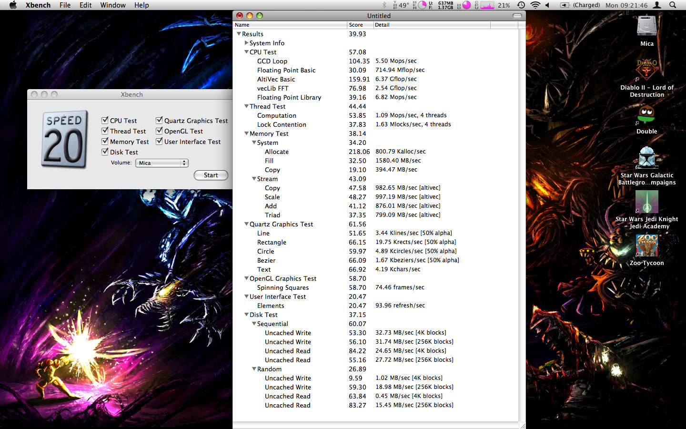Click the 800.79 Kalloc/sec detail value

pos(400,152)
